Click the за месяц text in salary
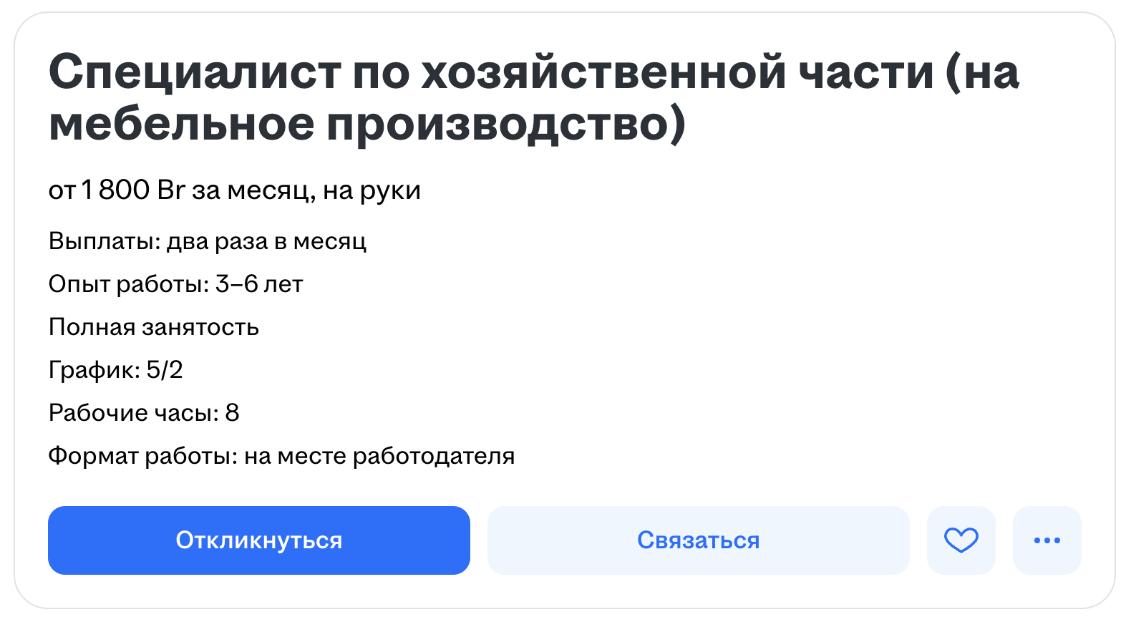 coord(253,190)
